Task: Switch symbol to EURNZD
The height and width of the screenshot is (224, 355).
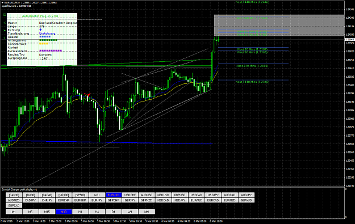Action: pyautogui.click(x=229, y=200)
